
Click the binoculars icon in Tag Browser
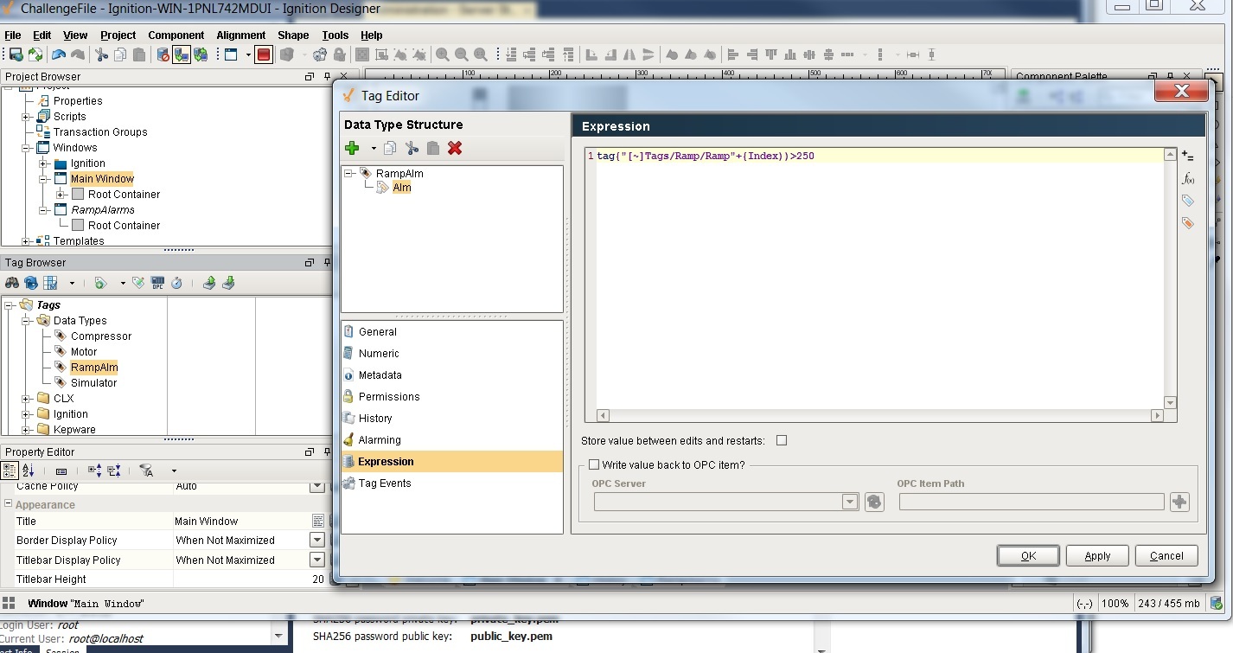click(x=12, y=283)
